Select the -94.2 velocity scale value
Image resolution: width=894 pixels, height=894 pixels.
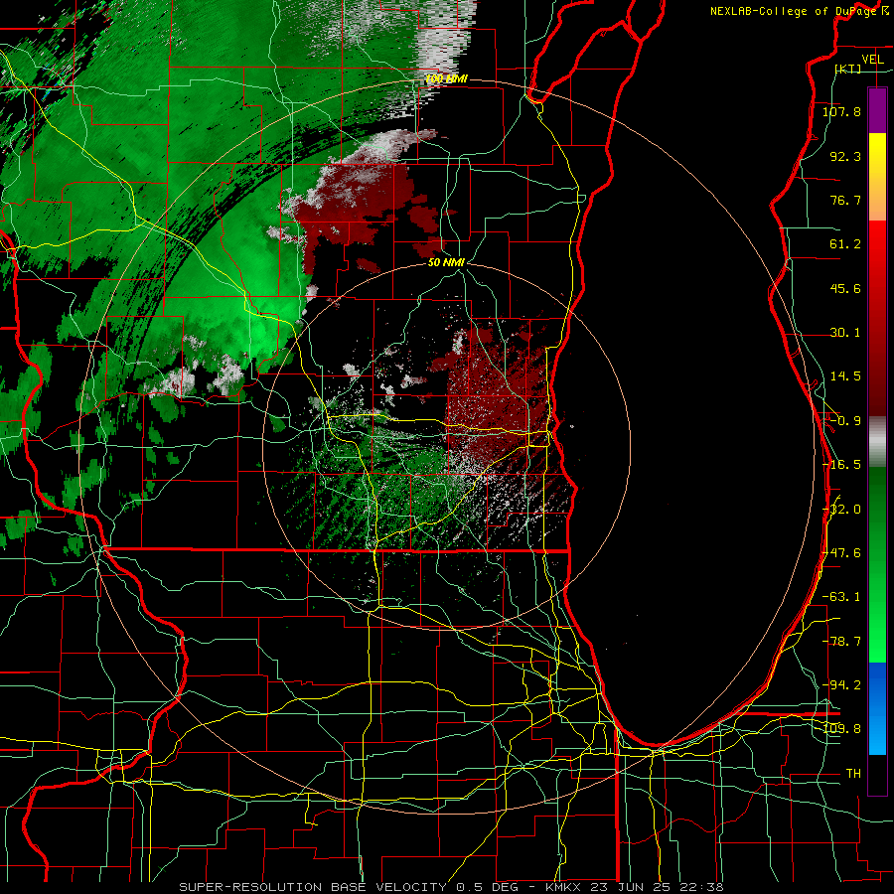click(841, 685)
